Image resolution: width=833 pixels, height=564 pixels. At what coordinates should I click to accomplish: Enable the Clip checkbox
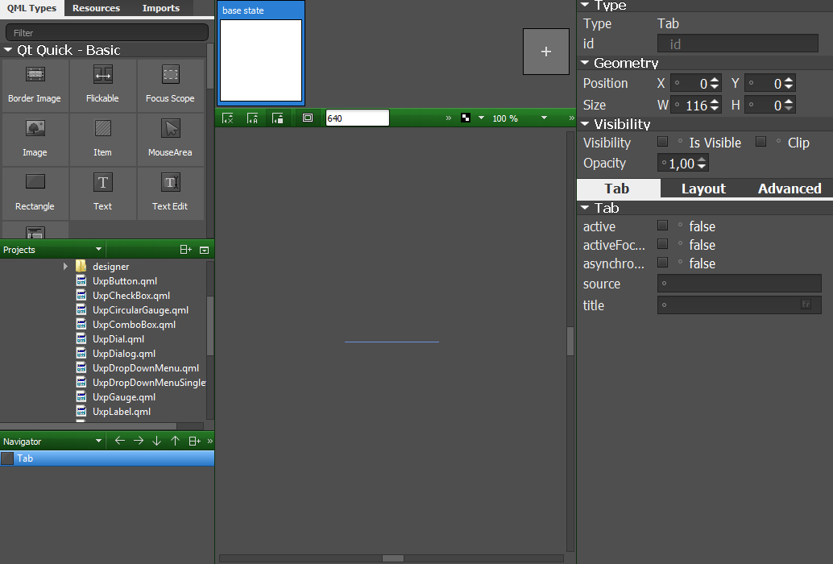[x=760, y=142]
